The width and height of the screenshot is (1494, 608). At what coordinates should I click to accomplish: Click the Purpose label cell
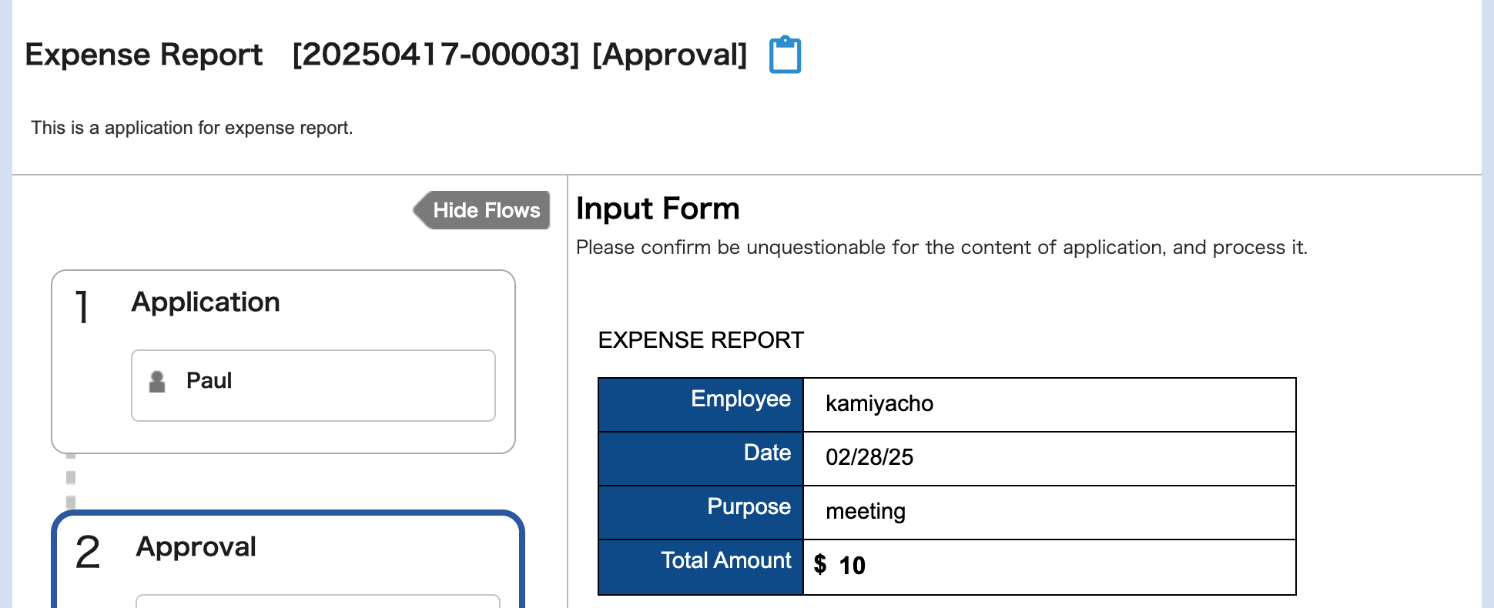(701, 513)
